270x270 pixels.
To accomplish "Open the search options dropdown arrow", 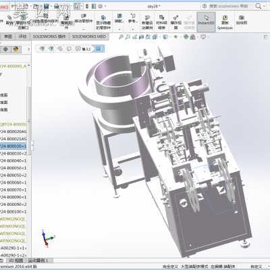I will (x=264, y=6).
